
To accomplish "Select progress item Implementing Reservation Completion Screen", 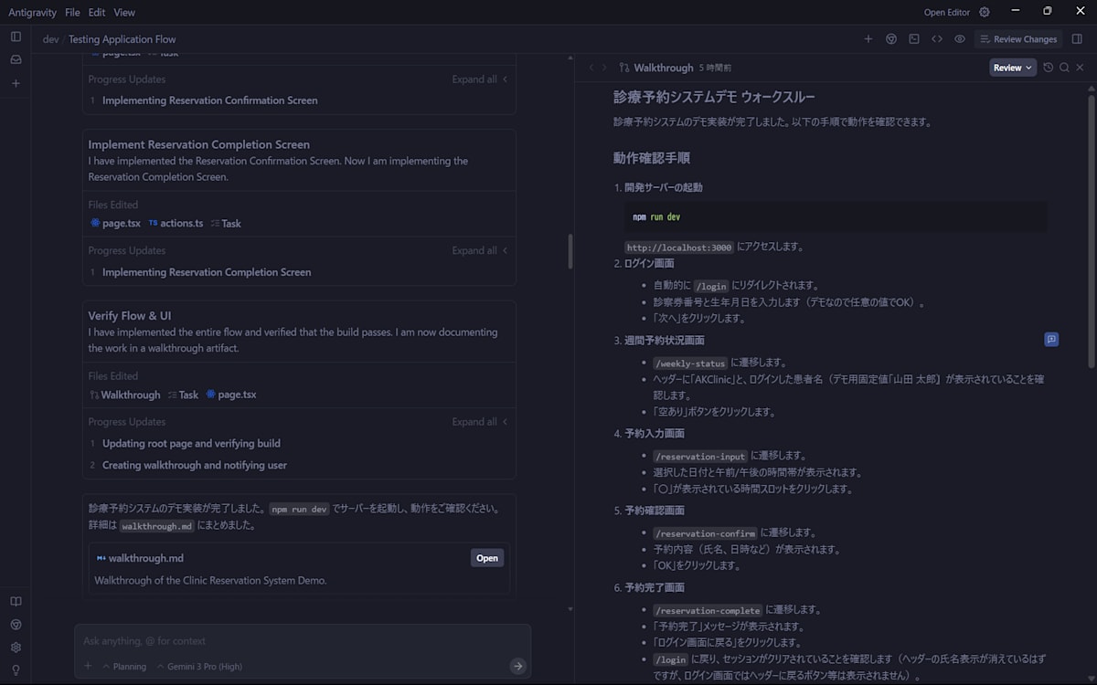I will (x=207, y=272).
